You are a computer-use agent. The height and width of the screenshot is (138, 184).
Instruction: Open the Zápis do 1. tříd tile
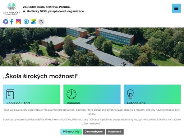tap(32, 95)
